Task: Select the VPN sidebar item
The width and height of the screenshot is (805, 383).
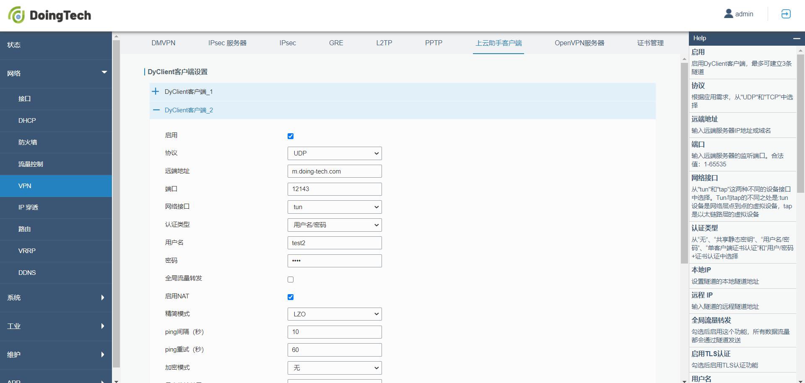Action: tap(56, 186)
